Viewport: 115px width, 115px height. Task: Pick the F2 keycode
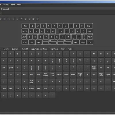(108, 68)
